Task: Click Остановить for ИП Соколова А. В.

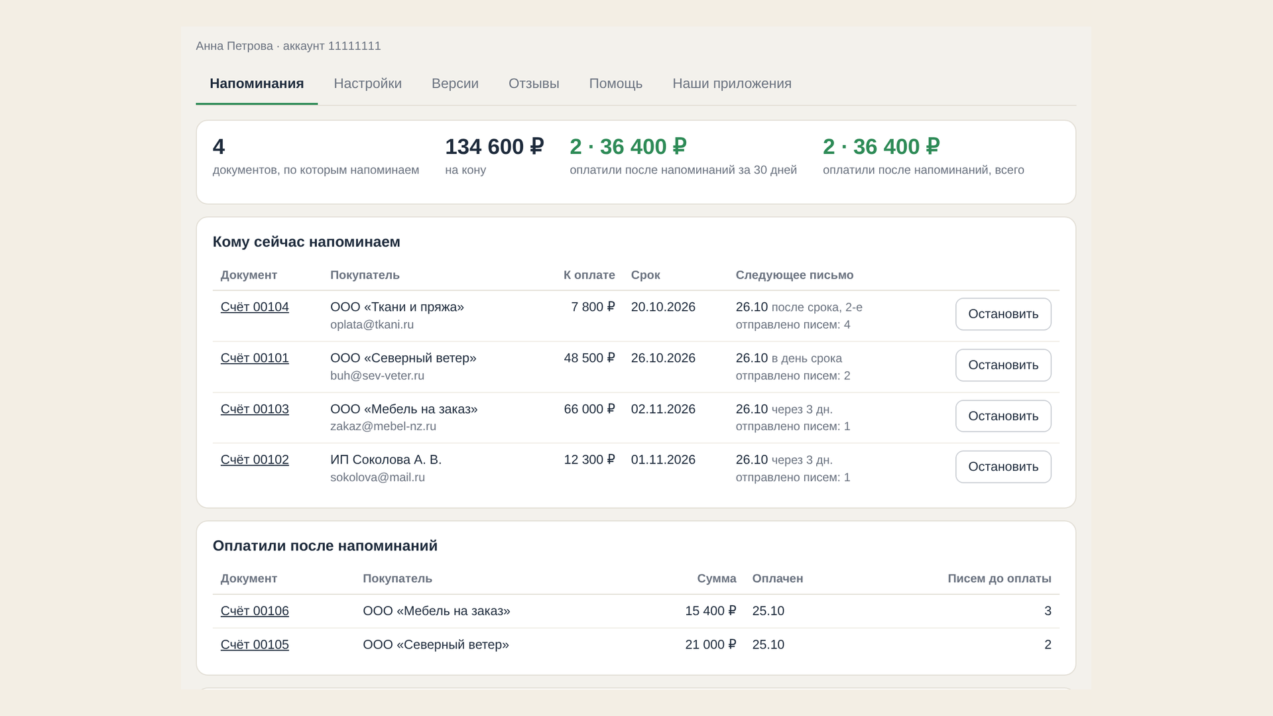Action: point(1003,467)
